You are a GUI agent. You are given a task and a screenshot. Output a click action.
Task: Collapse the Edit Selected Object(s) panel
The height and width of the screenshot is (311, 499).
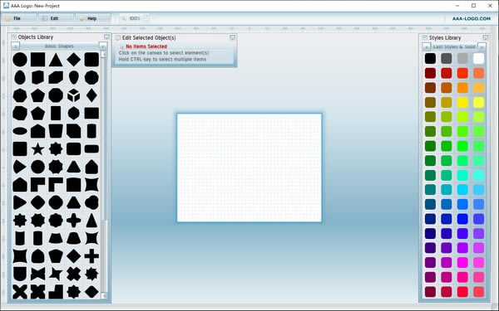(x=232, y=37)
